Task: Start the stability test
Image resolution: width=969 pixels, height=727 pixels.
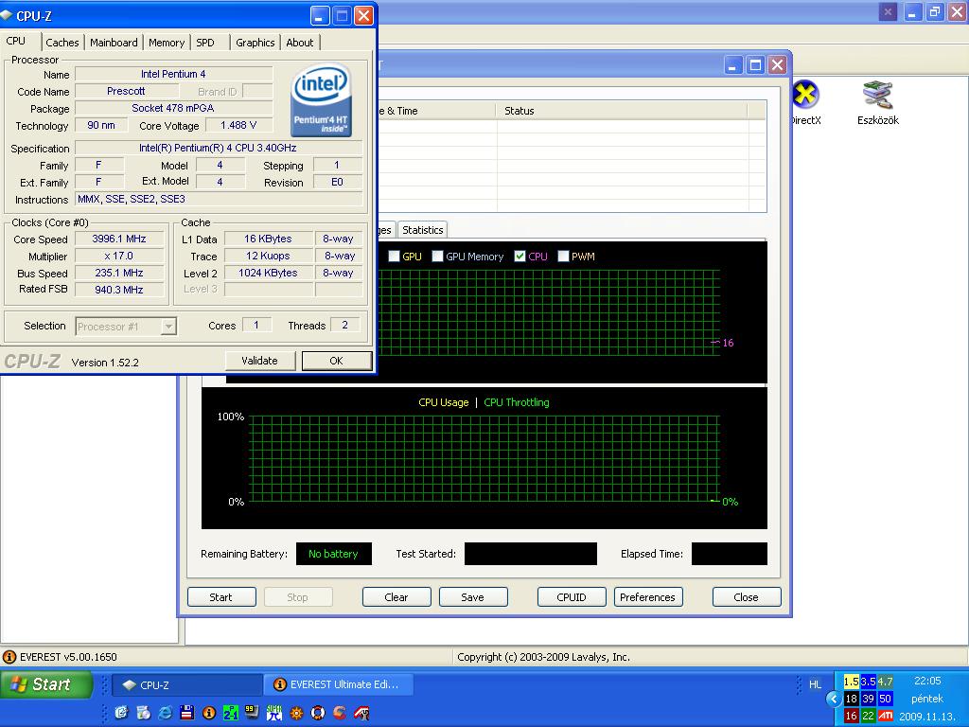Action: click(x=220, y=597)
